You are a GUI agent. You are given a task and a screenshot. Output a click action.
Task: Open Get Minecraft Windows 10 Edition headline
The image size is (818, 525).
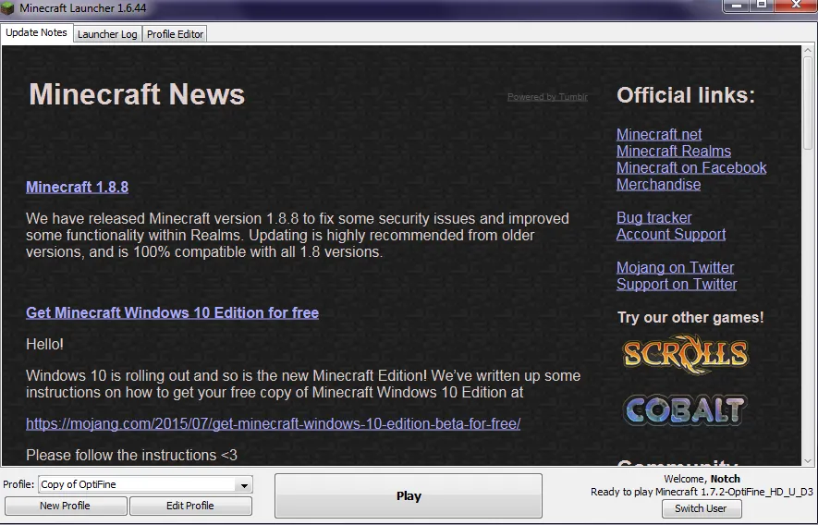pos(172,312)
